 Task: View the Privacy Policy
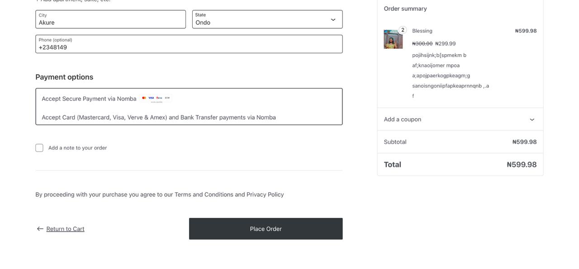265,194
